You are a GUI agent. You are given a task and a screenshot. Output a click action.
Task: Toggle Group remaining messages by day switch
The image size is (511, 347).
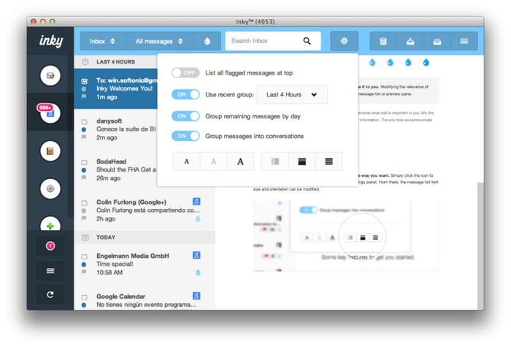185,116
